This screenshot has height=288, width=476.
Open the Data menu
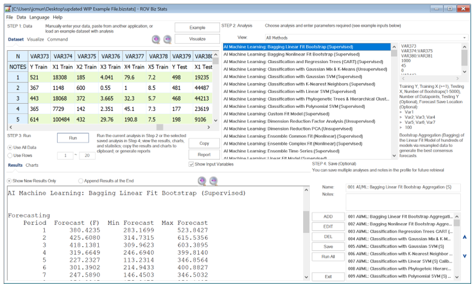tap(21, 18)
